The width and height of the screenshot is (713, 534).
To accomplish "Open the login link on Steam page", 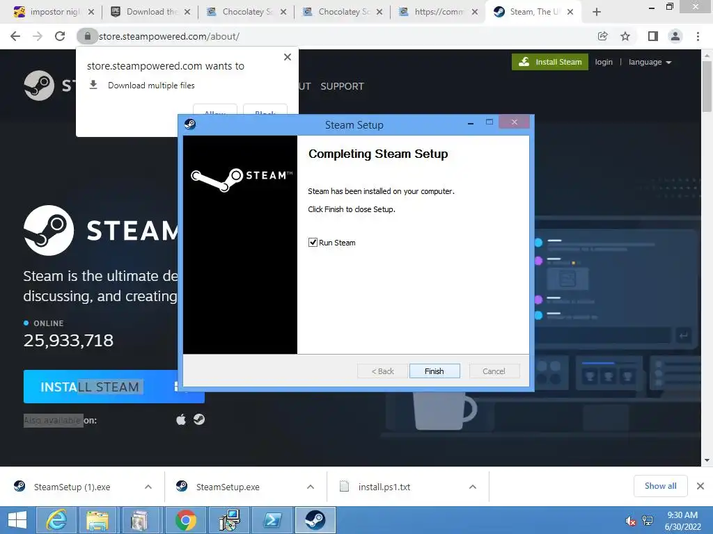I will pyautogui.click(x=604, y=62).
